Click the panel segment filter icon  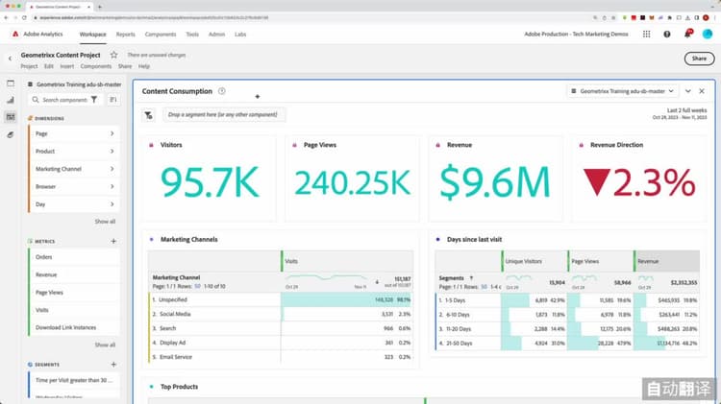(x=148, y=115)
